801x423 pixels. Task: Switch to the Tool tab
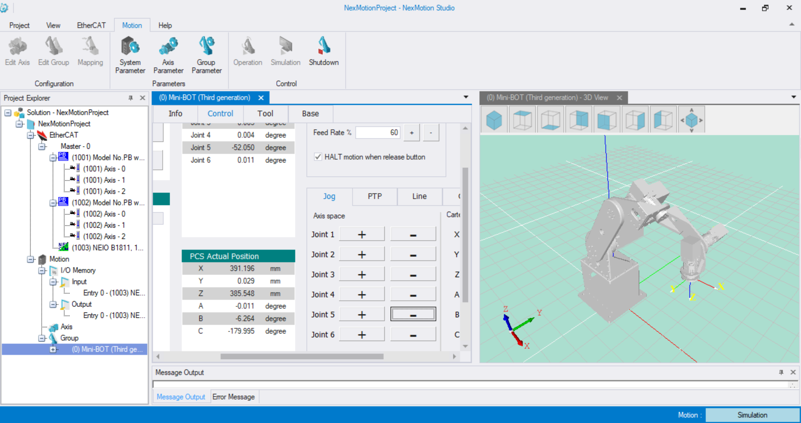pyautogui.click(x=265, y=114)
